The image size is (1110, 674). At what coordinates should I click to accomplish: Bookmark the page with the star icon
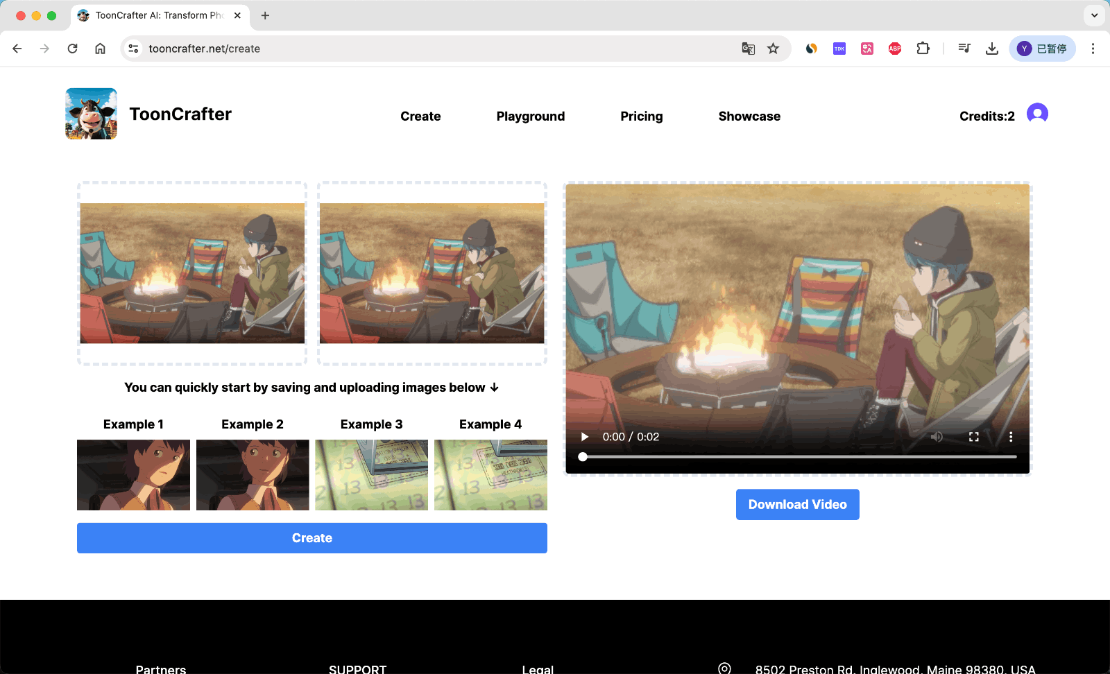point(773,49)
